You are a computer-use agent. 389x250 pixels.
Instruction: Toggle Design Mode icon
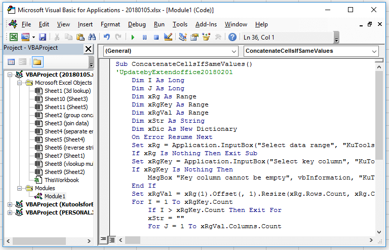tap(168, 37)
